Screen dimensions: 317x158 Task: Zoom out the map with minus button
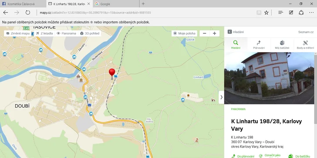[x=205, y=33]
